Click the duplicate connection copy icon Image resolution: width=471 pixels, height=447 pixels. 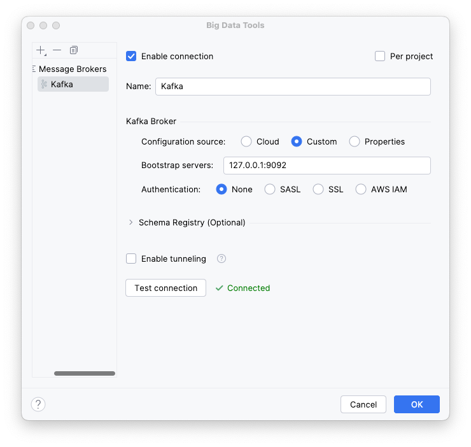pyautogui.click(x=74, y=50)
